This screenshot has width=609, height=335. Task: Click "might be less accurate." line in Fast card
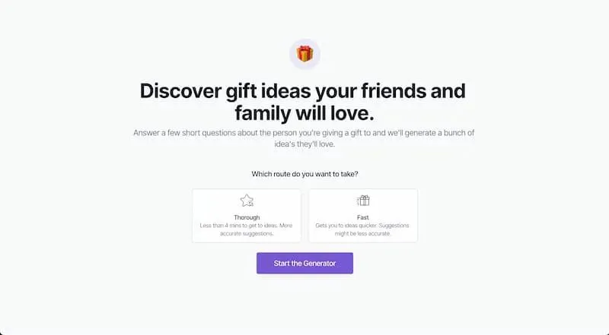point(363,233)
